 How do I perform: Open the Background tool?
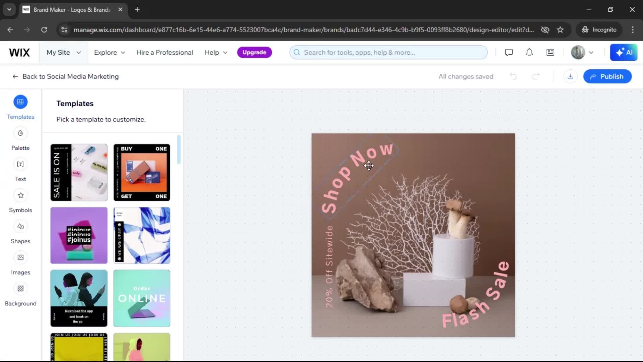20,289
